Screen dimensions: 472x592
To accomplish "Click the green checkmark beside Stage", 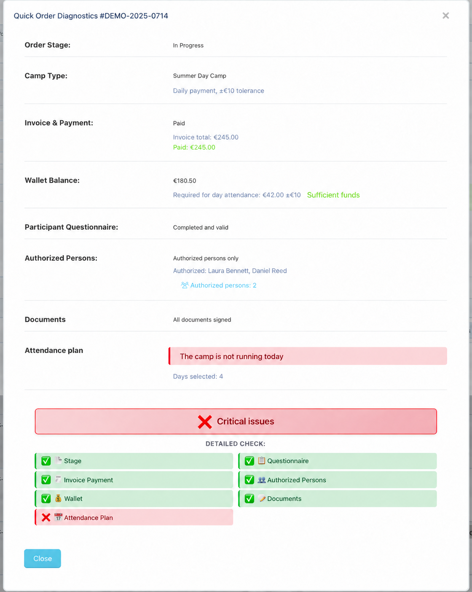I will (x=46, y=461).
